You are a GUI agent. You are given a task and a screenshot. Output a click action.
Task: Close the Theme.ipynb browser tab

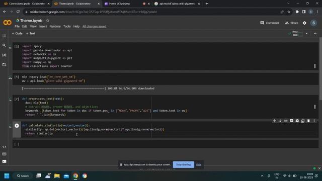coord(99,4)
